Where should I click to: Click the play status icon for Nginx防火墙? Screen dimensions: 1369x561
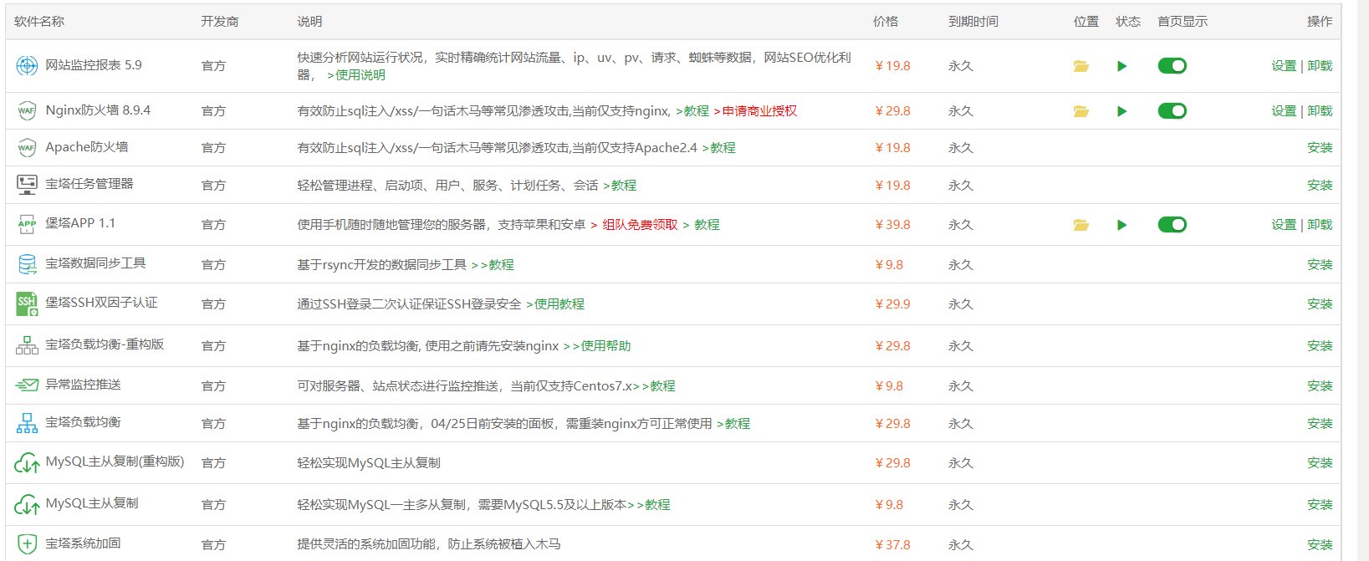[x=1121, y=111]
